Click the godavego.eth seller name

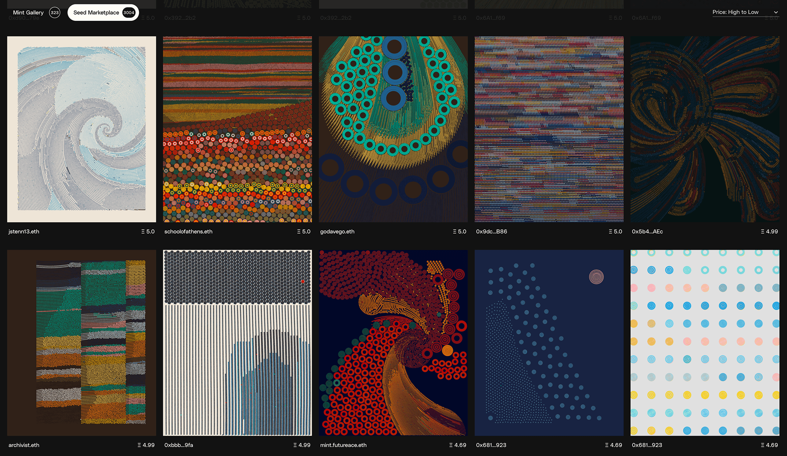click(x=336, y=232)
